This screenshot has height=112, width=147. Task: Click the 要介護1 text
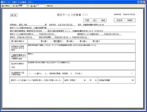click(44, 41)
